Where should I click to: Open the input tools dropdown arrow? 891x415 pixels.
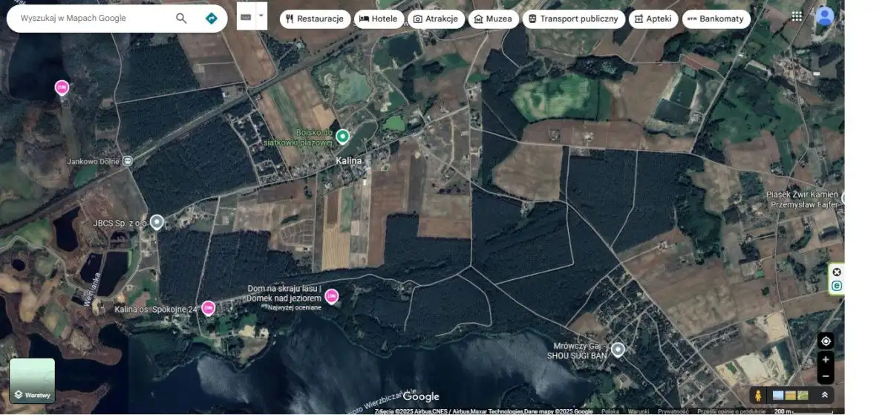pos(261,16)
